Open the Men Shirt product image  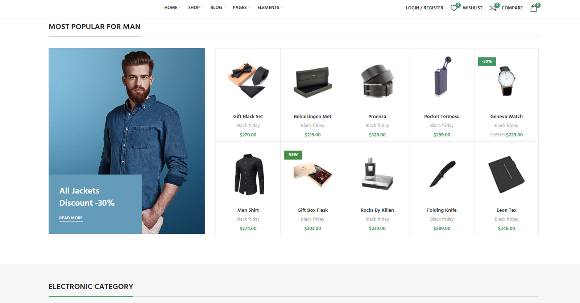[x=248, y=174]
